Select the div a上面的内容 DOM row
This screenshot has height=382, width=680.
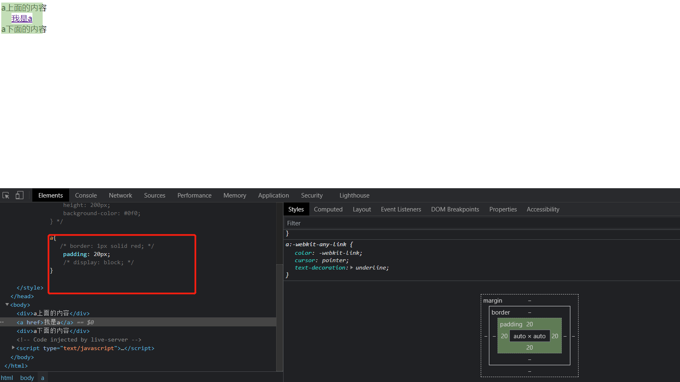click(53, 313)
